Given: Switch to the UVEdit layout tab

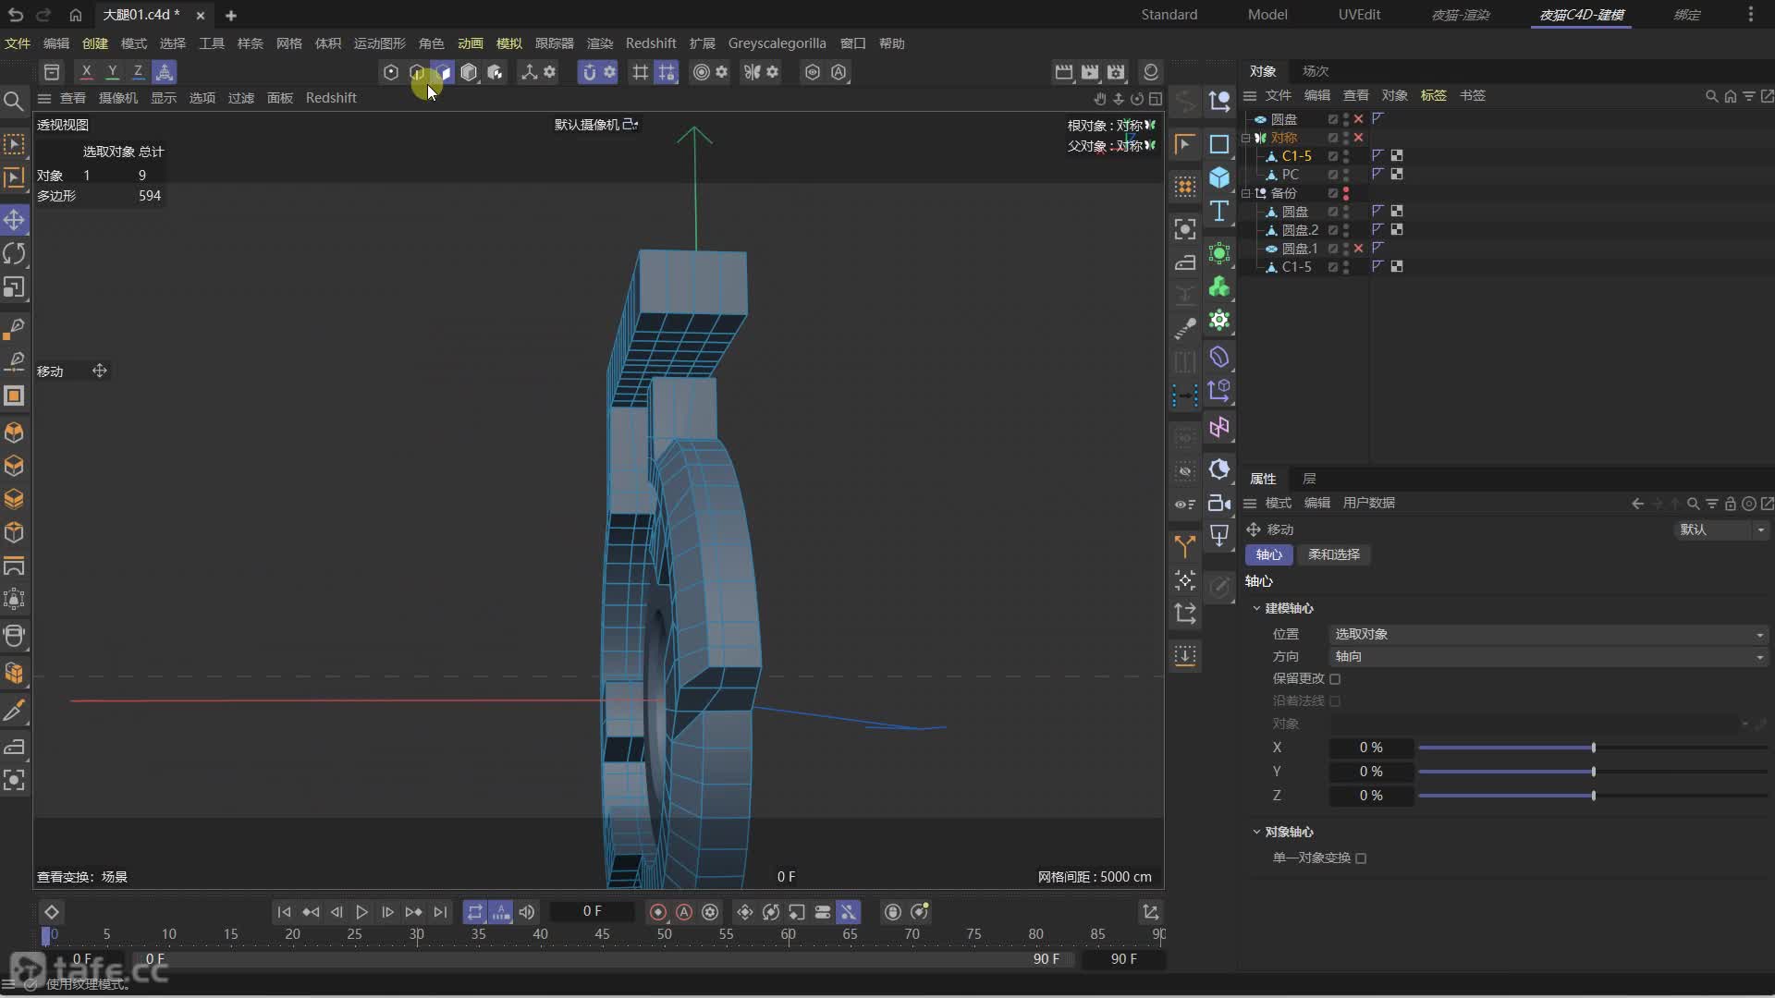Looking at the screenshot, I should coord(1359,15).
